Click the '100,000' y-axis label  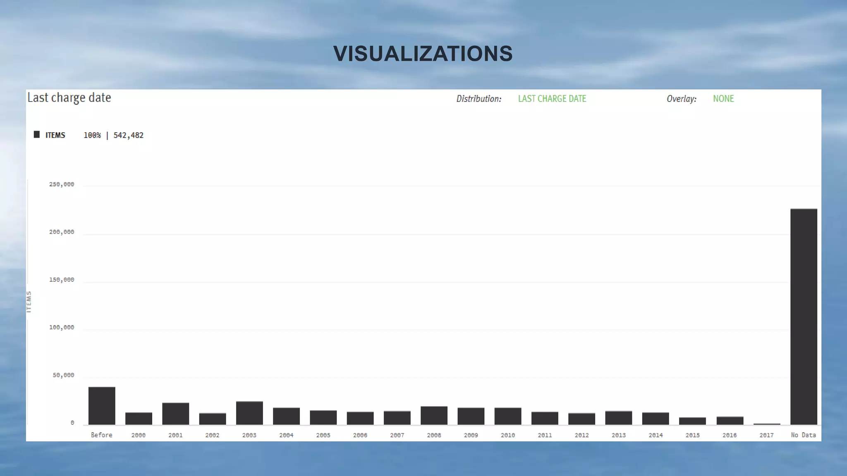(62, 327)
